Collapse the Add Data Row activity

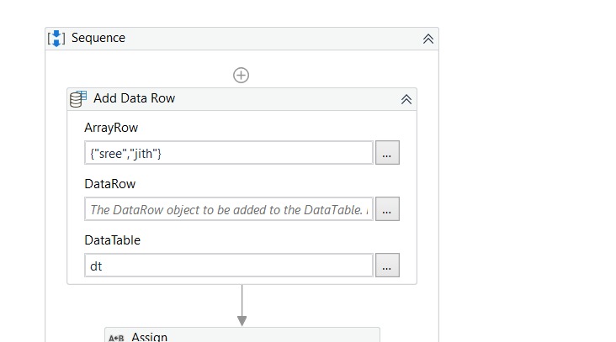pyautogui.click(x=406, y=99)
